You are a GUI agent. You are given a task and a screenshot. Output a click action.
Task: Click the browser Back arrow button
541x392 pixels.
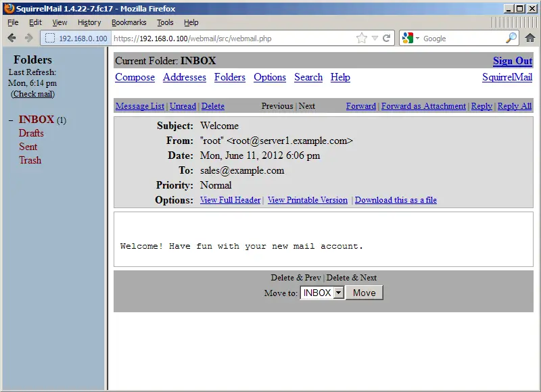click(x=11, y=38)
